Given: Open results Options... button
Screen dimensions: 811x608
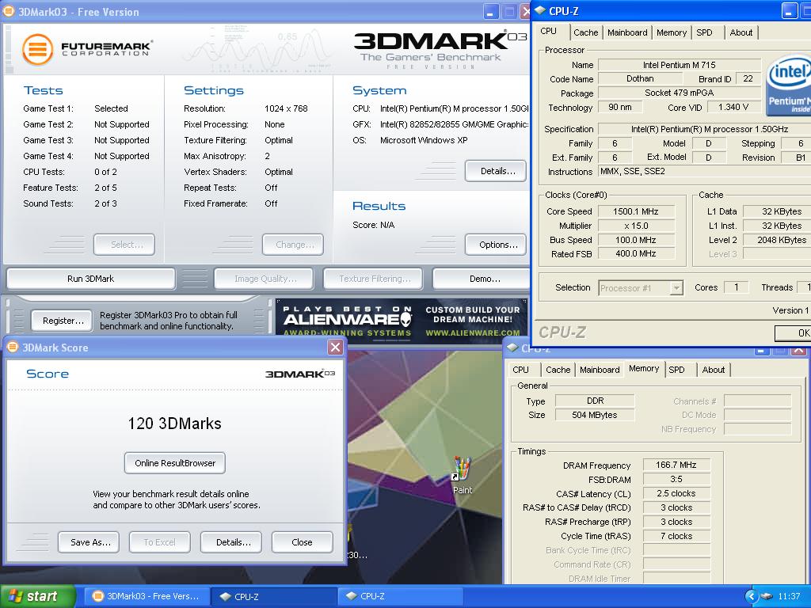Looking at the screenshot, I should (496, 245).
